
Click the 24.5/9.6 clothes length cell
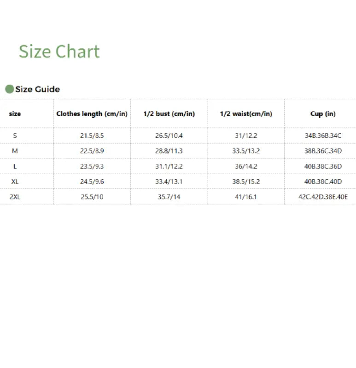click(x=92, y=181)
